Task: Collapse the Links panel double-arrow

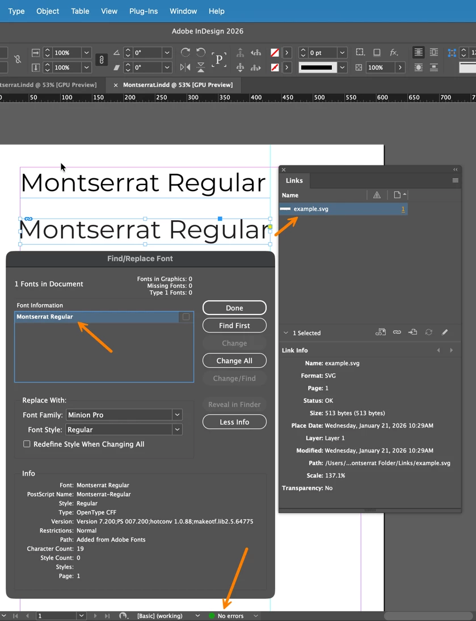Action: click(x=456, y=170)
